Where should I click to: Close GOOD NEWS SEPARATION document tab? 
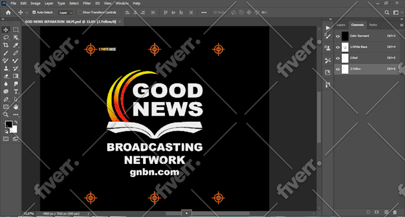click(120, 22)
